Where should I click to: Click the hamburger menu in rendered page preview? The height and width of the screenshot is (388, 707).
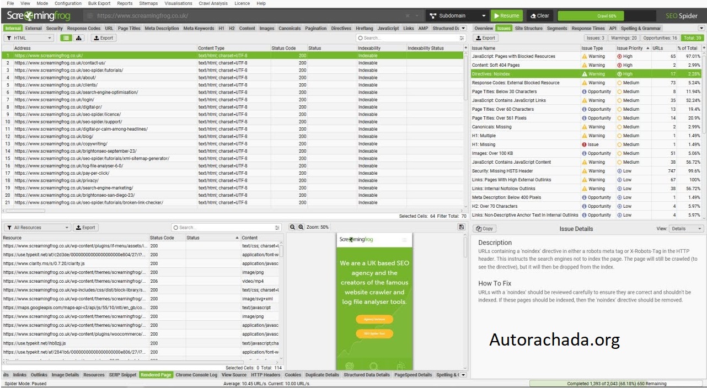point(404,240)
